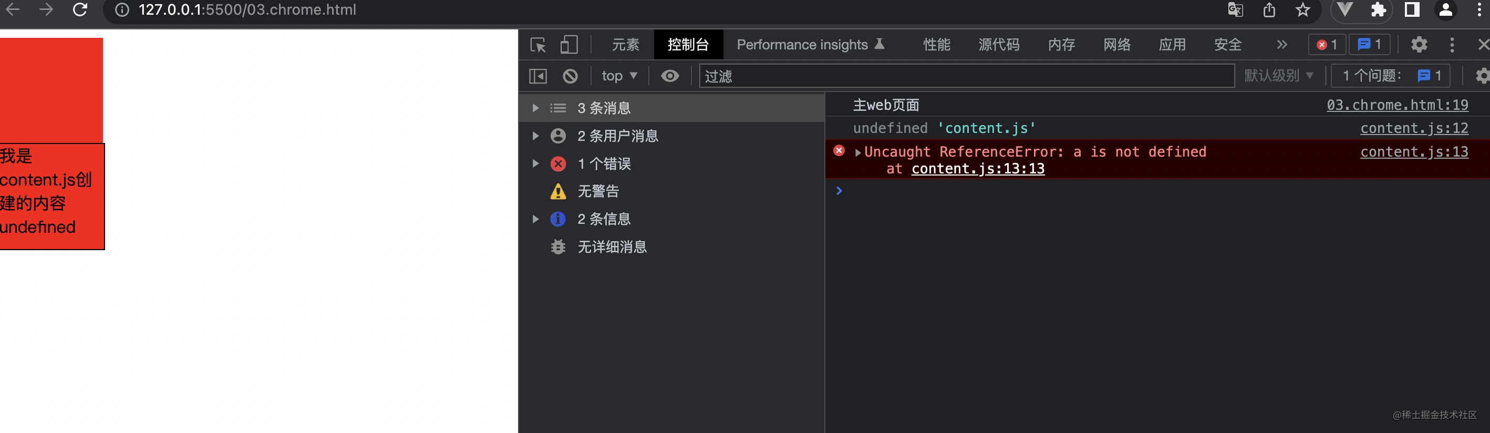Click the 过滤 filter input field
The image size is (1490, 433).
(x=966, y=76)
